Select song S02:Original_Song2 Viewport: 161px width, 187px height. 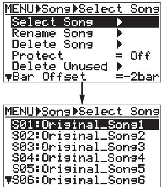pos(78,136)
